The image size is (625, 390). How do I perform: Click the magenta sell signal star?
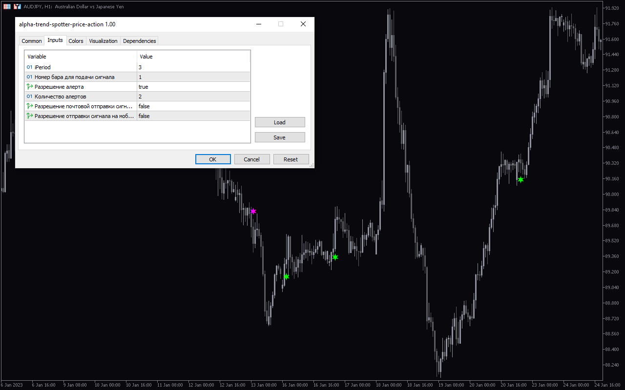click(x=253, y=211)
